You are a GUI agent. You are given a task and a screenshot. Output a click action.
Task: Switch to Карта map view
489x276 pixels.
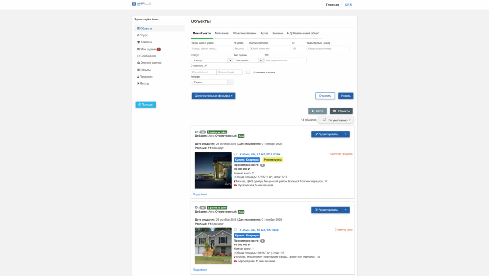click(318, 111)
